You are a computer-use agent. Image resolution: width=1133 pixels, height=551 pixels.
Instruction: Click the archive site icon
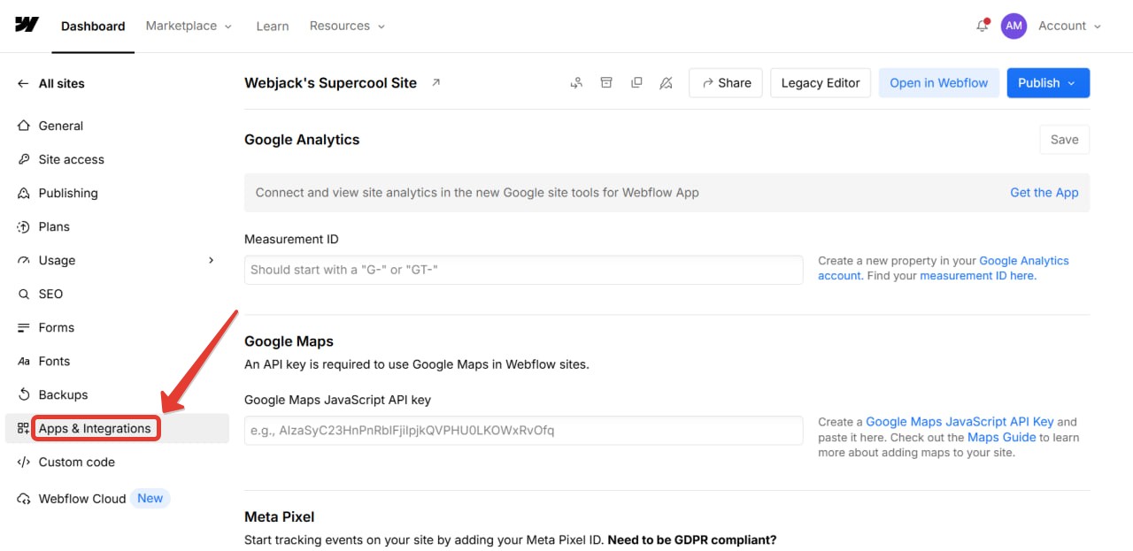606,82
